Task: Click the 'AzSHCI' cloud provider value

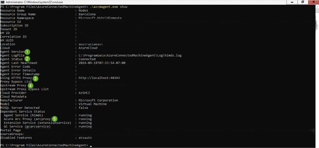Action: (x=84, y=93)
